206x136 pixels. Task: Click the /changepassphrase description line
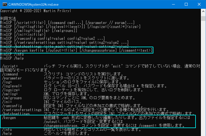tap(114, 126)
